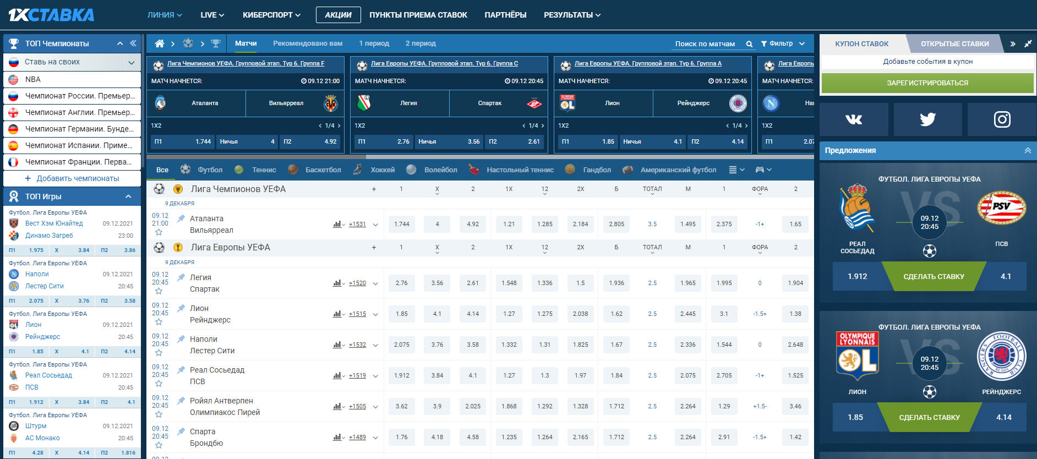The width and height of the screenshot is (1037, 459).
Task: Click the 1XСТАВКА logo
Action: (x=51, y=15)
